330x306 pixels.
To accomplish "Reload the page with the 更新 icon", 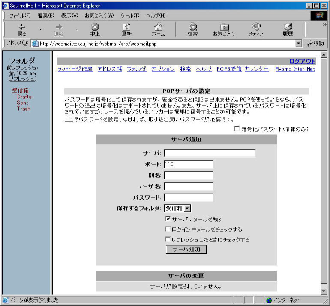I will click(126, 30).
